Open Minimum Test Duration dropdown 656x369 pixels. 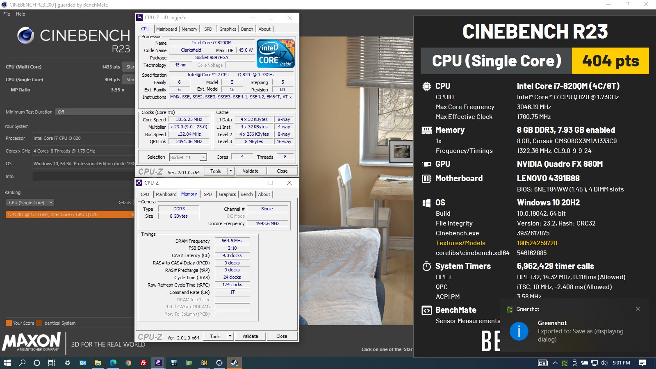(x=95, y=112)
